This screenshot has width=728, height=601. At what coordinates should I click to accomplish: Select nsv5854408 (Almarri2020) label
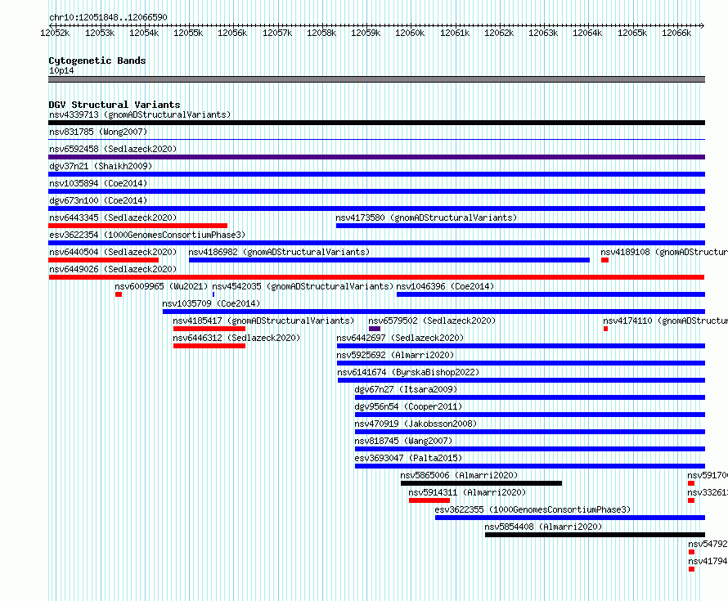(x=543, y=527)
